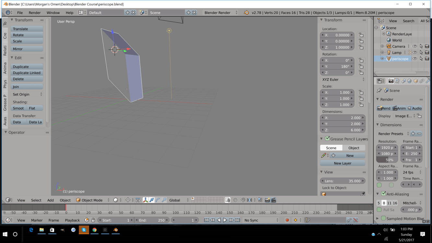
Task: Click the New Layer button
Action: tap(343, 163)
